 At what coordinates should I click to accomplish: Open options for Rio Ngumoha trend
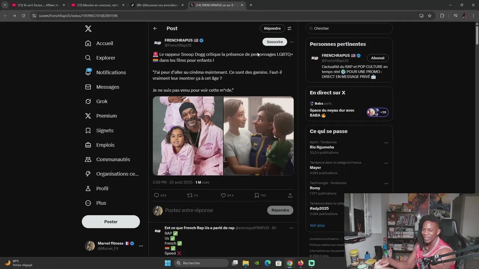click(386, 143)
